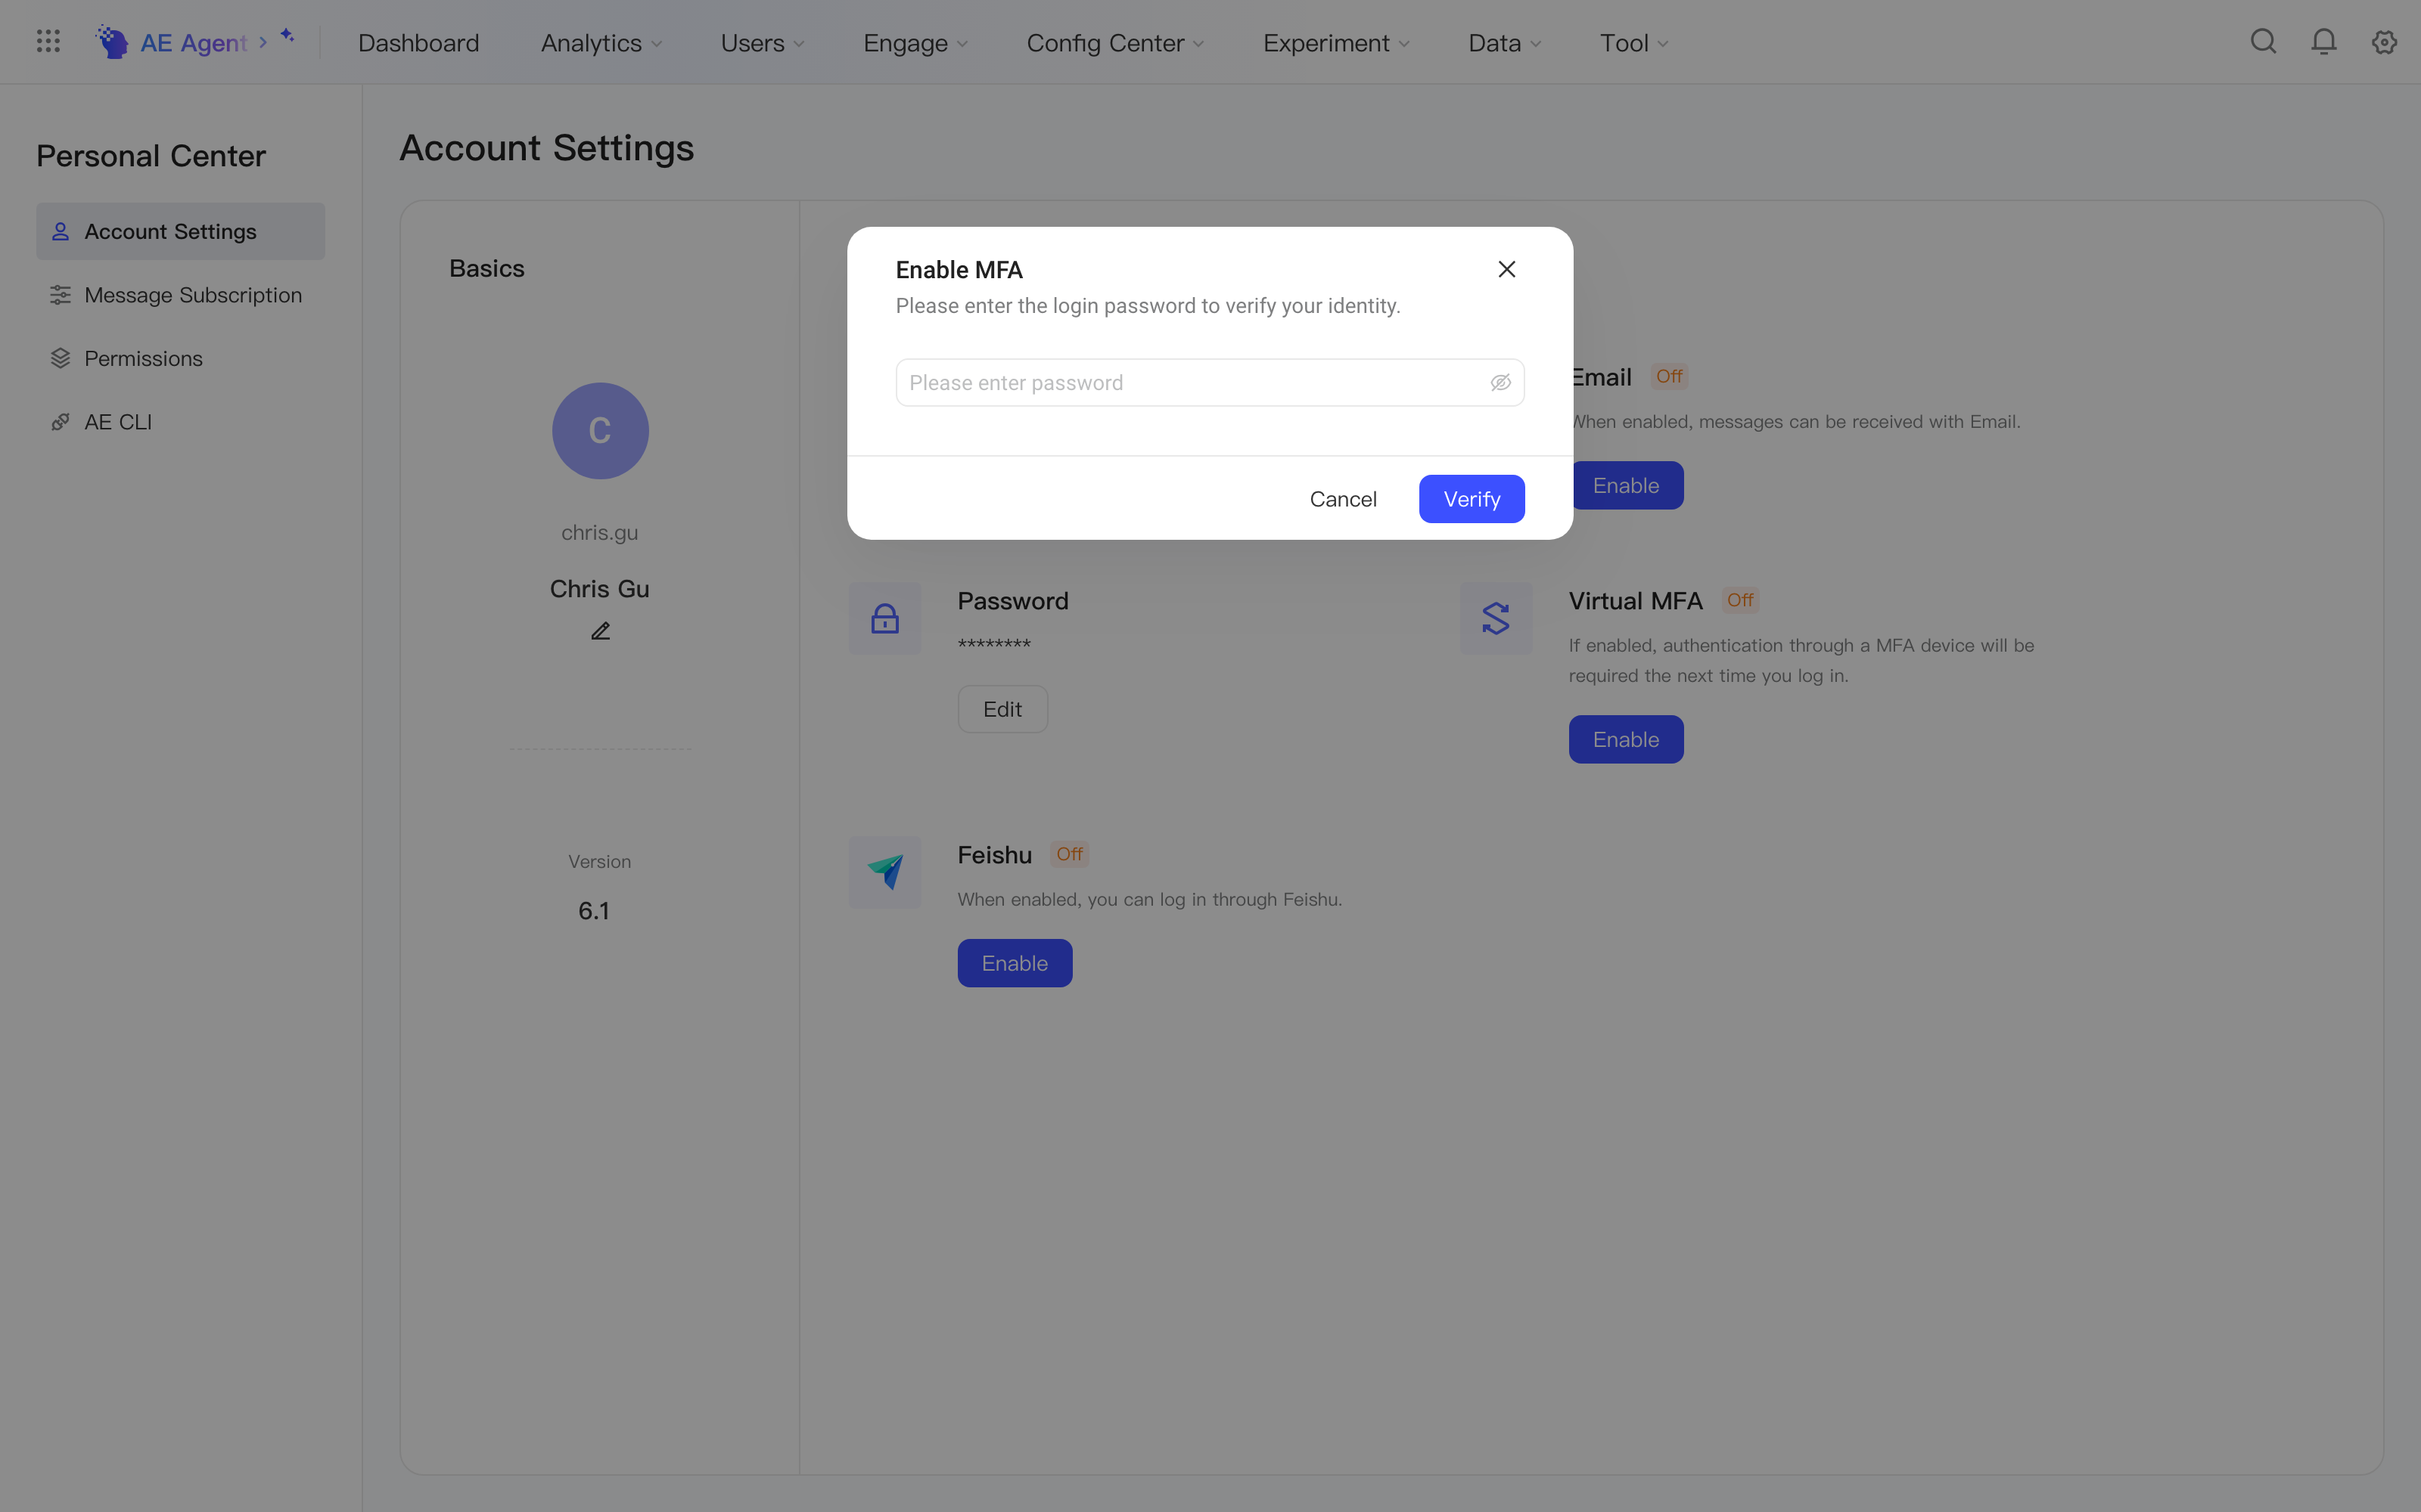Image resolution: width=2421 pixels, height=1512 pixels.
Task: Close the Enable MFA dialog
Action: click(x=1506, y=269)
